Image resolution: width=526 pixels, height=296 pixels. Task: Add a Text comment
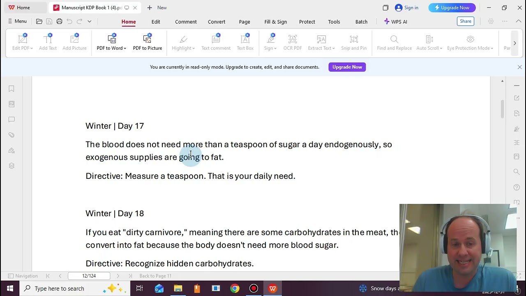tap(216, 42)
